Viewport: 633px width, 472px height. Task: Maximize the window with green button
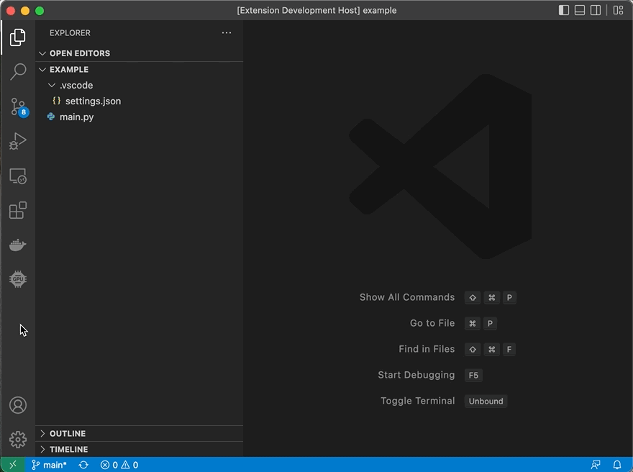(x=40, y=11)
